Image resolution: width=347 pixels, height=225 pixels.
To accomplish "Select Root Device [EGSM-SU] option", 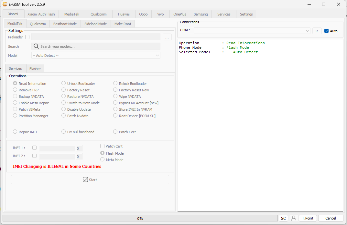I will point(115,115).
